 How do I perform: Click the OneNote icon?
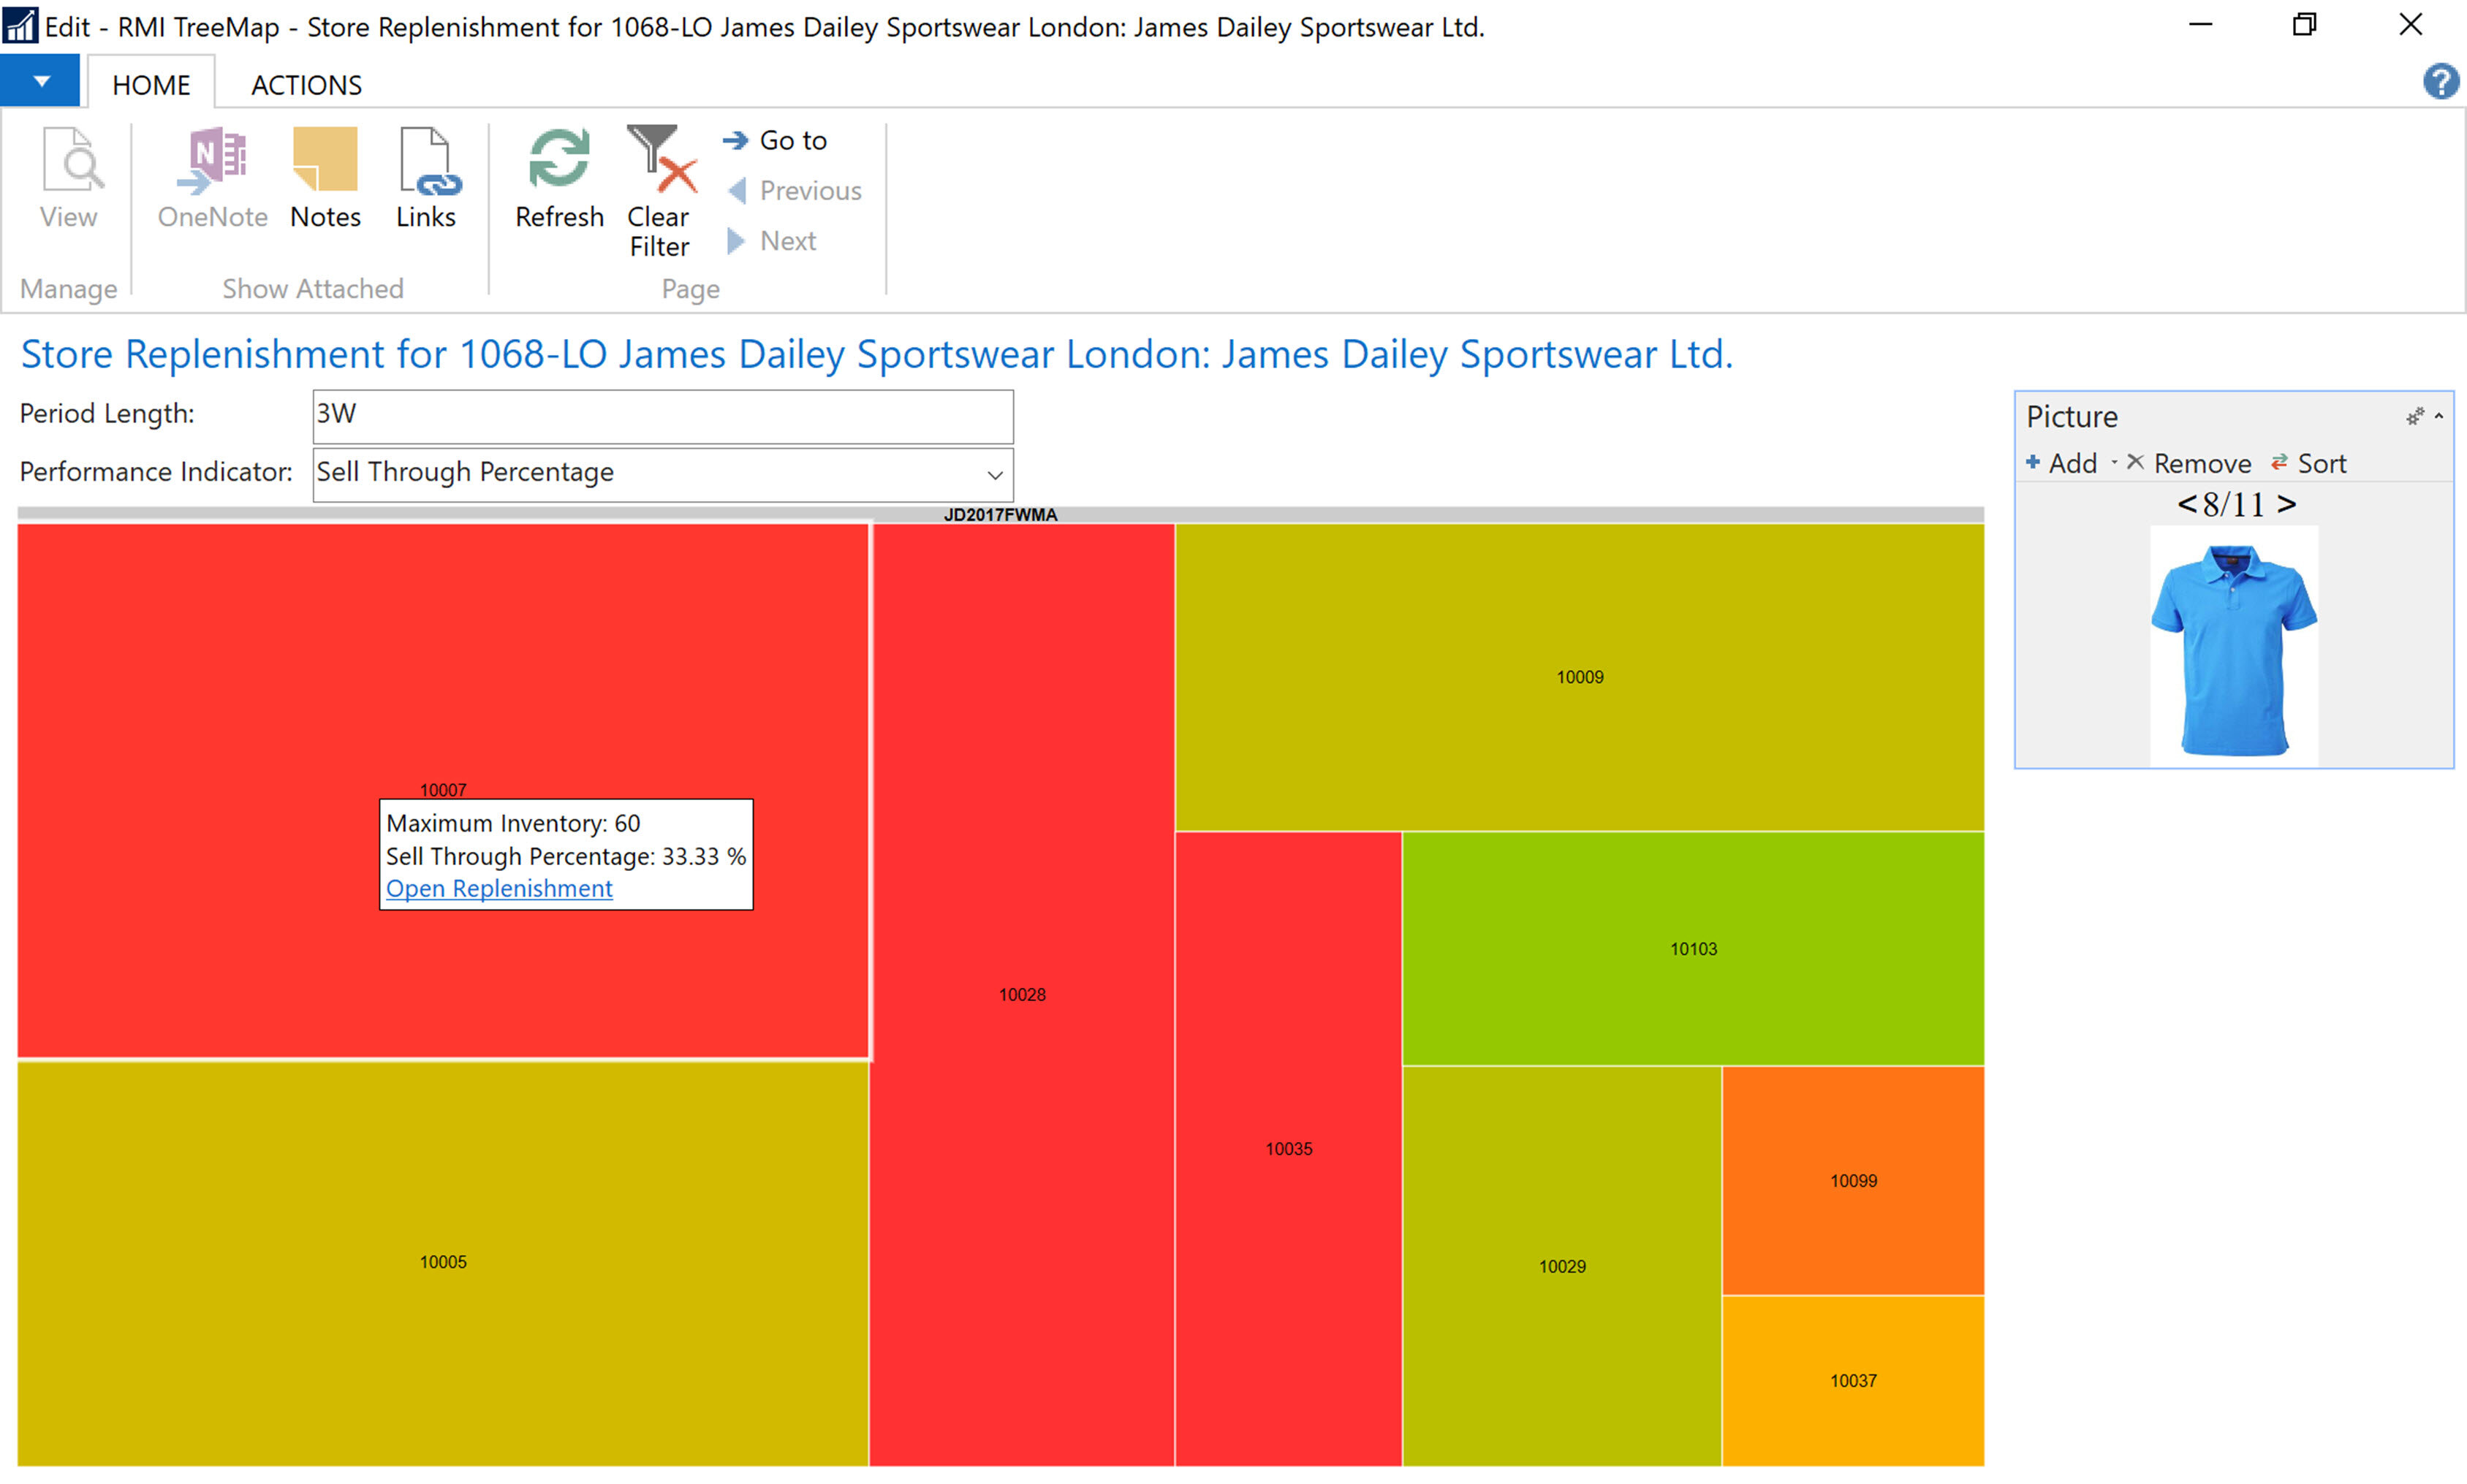tap(212, 160)
